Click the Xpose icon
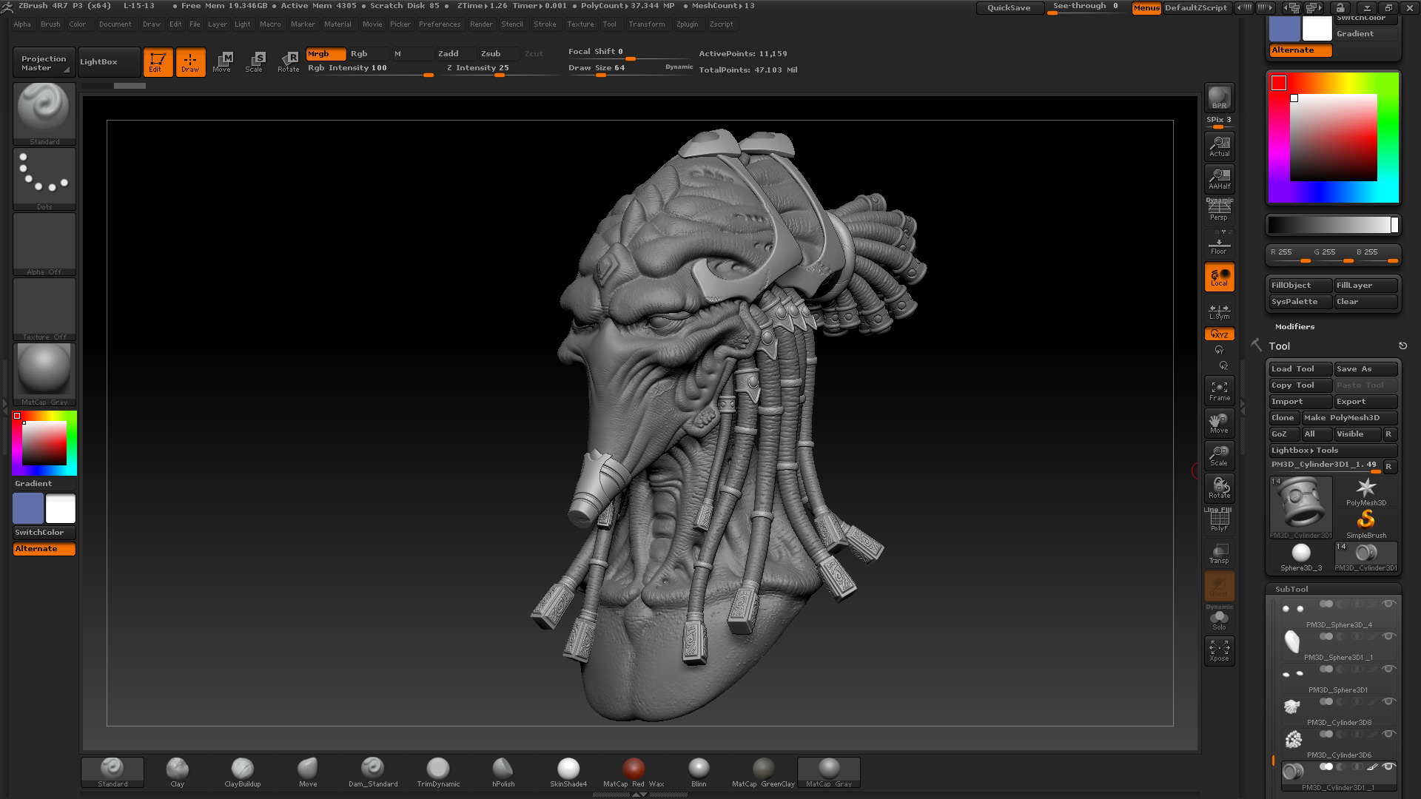This screenshot has height=799, width=1421. (x=1219, y=650)
